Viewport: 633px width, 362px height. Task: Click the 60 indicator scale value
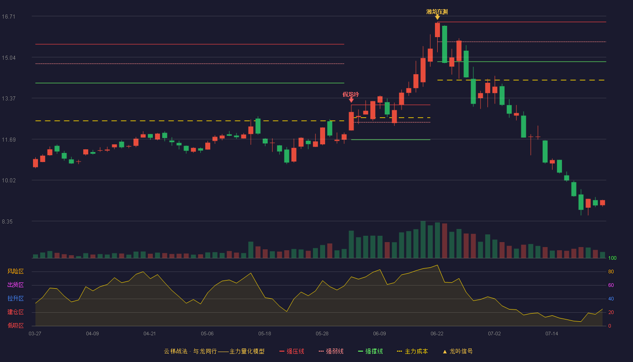pos(611,286)
